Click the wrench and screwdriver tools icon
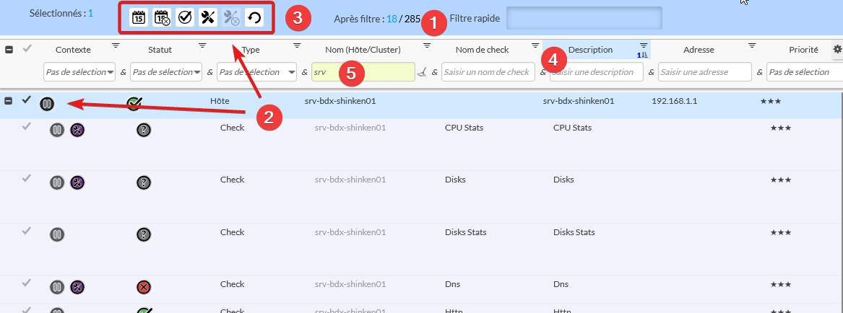Image resolution: width=843 pixels, height=313 pixels. point(208,18)
